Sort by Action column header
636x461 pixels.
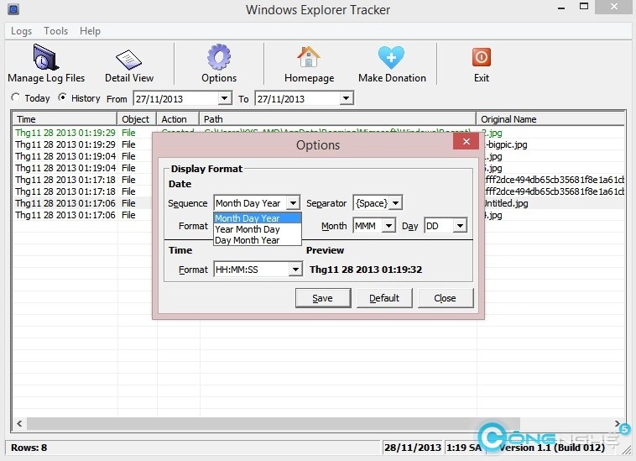tap(178, 119)
